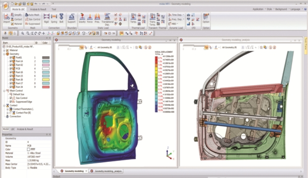308x178 pixels.
Task: Click the Auto Mesh tool
Action: pyautogui.click(x=32, y=14)
